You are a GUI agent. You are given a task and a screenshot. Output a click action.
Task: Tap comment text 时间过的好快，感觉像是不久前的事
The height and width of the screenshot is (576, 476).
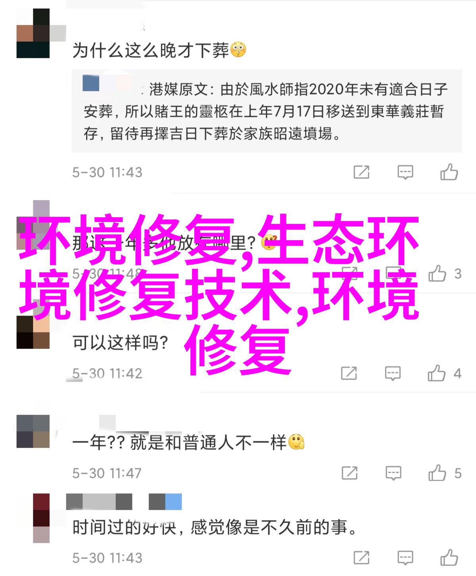[215, 527]
